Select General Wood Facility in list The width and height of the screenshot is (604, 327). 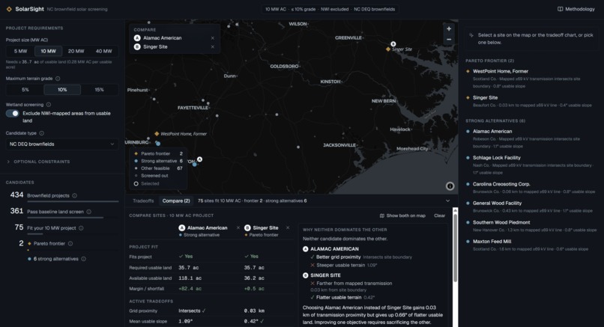531,207
